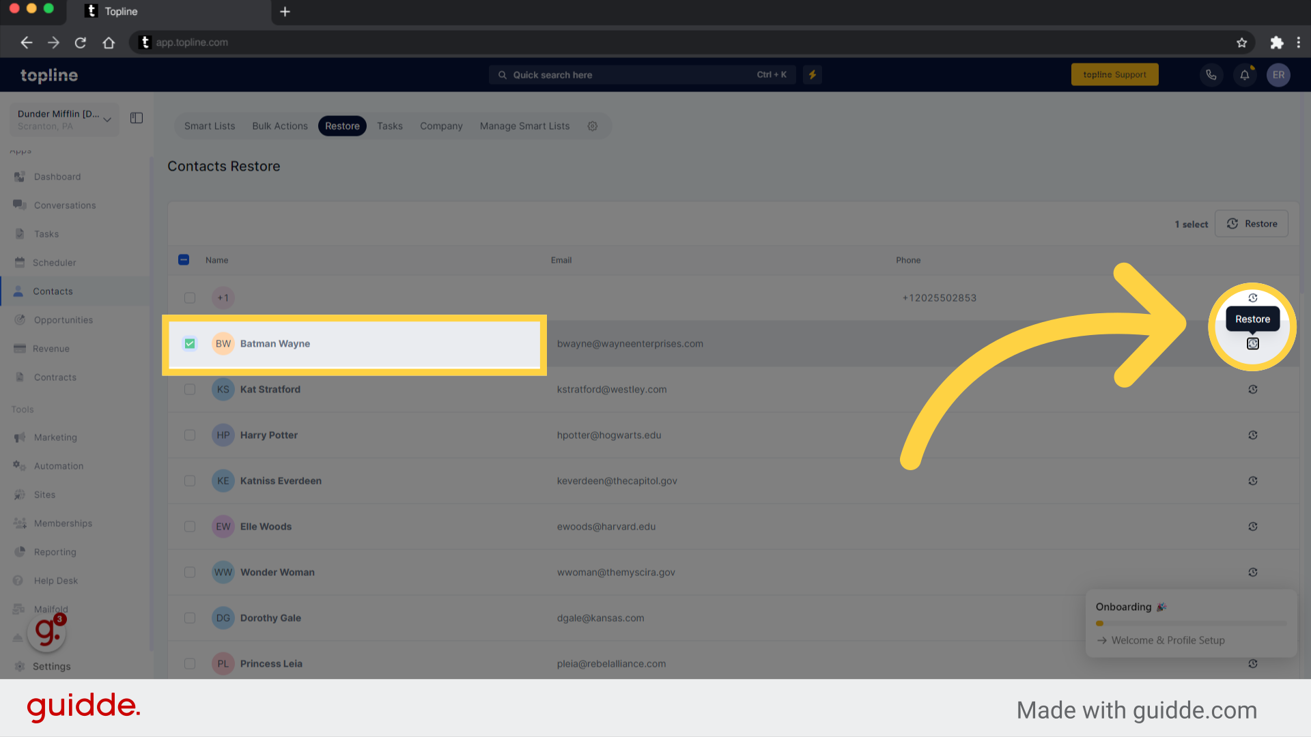Toggle the select-all header checkbox

(x=184, y=260)
